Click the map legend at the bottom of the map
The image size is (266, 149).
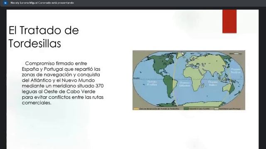pos(187,108)
